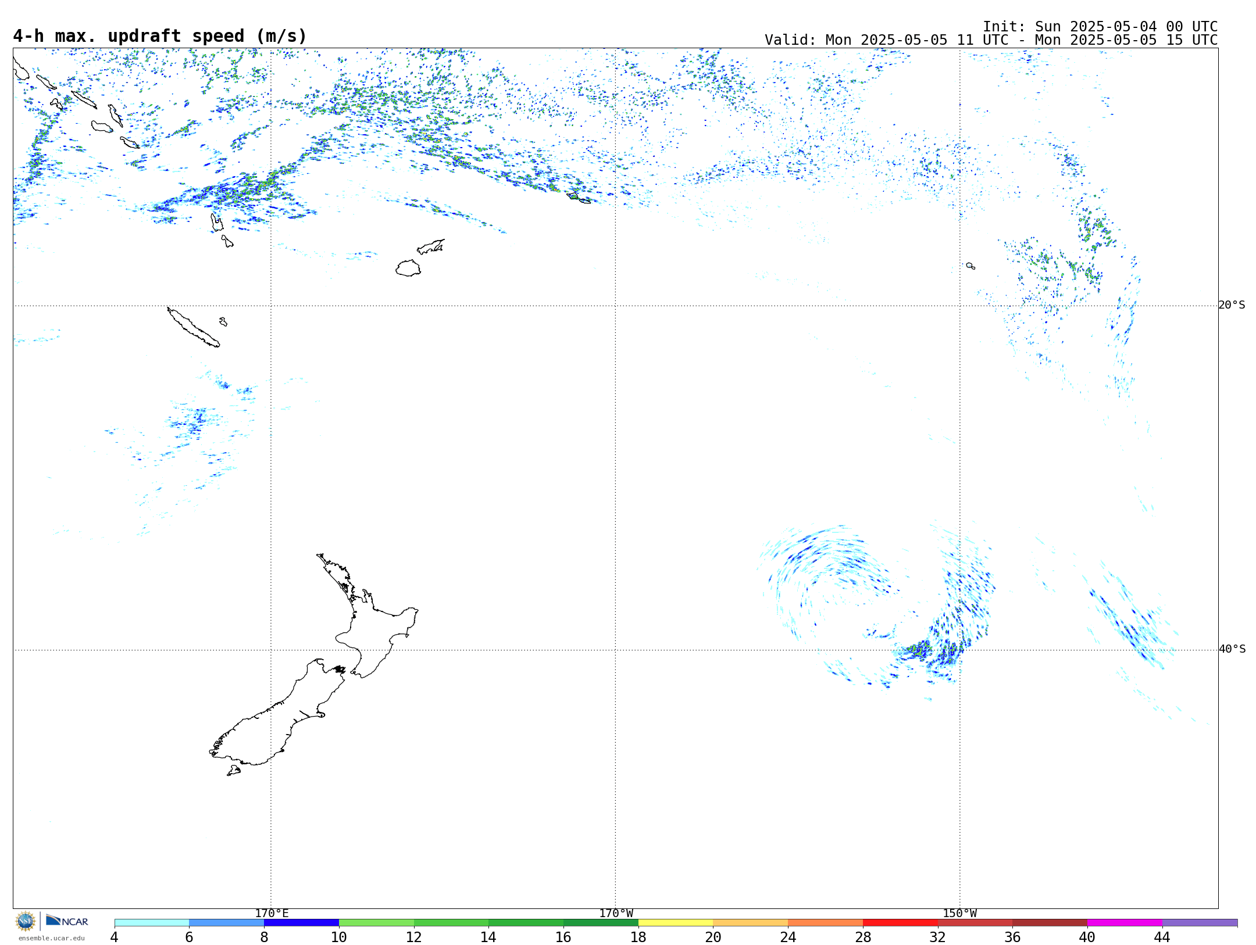The height and width of the screenshot is (945, 1256).
Task: Click the Tahiti island outline
Action: 970,266
